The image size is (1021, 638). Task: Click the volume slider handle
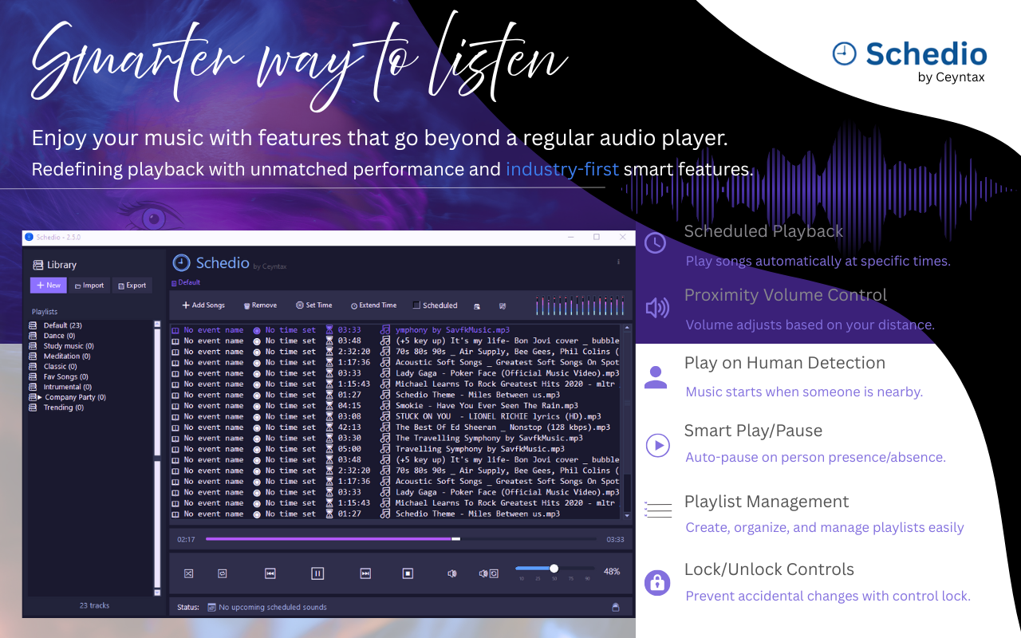point(554,569)
